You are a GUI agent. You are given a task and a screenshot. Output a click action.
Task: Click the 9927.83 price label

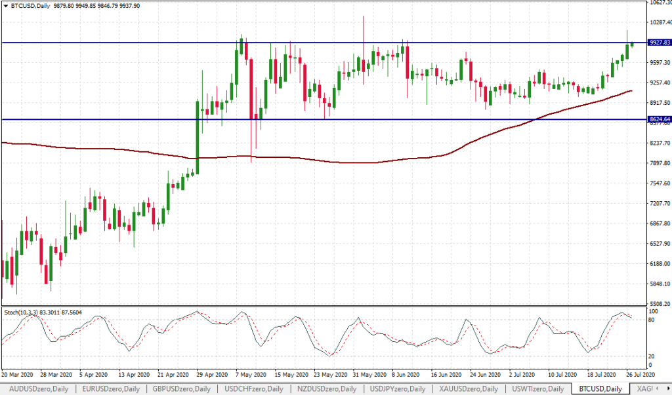coord(658,43)
